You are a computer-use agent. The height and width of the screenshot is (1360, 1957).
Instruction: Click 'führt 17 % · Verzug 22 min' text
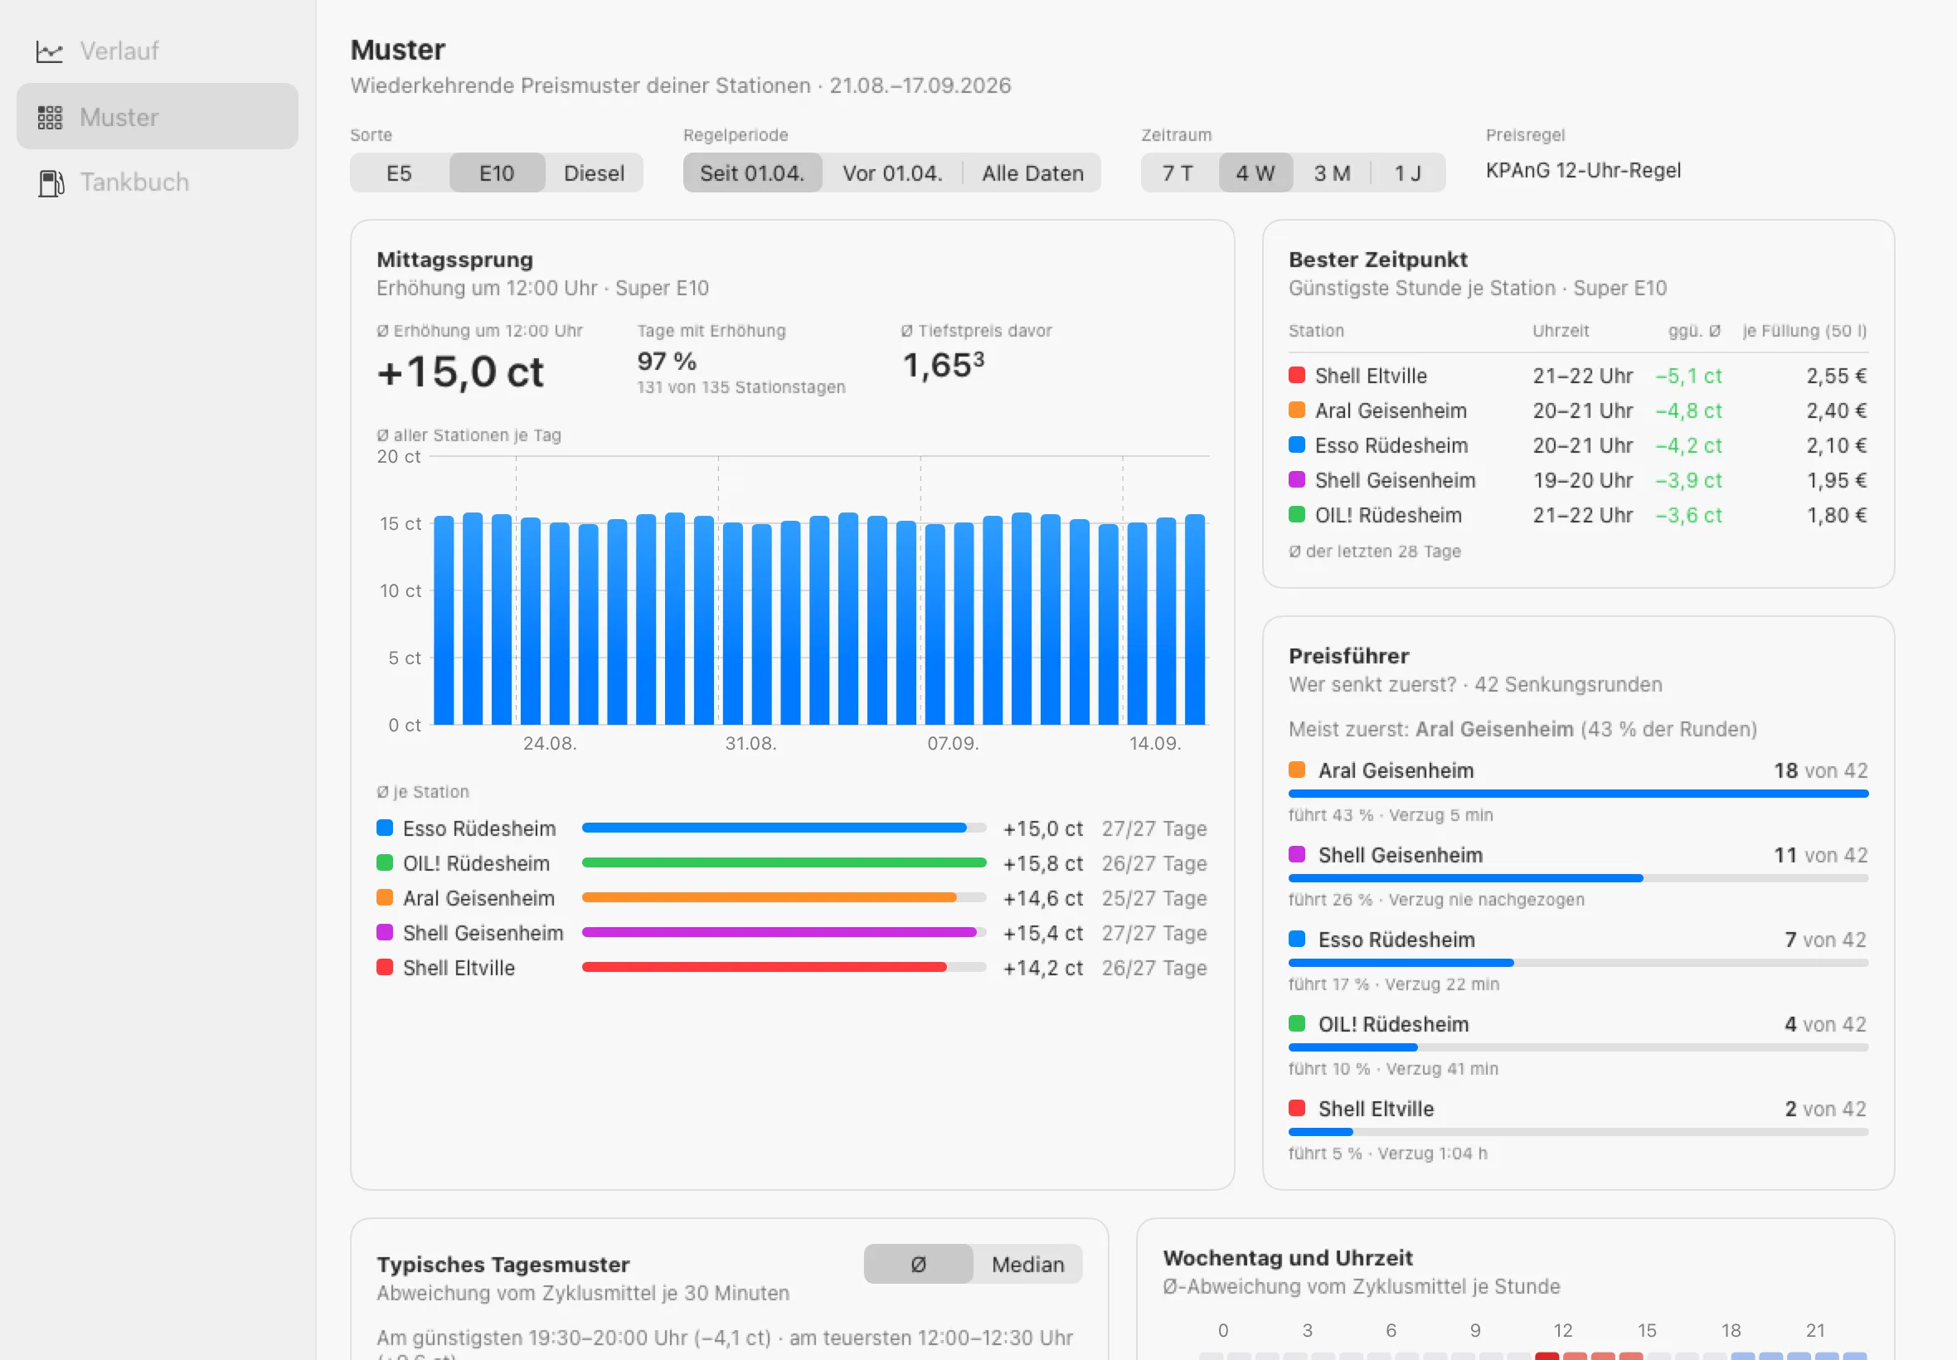pos(1394,984)
